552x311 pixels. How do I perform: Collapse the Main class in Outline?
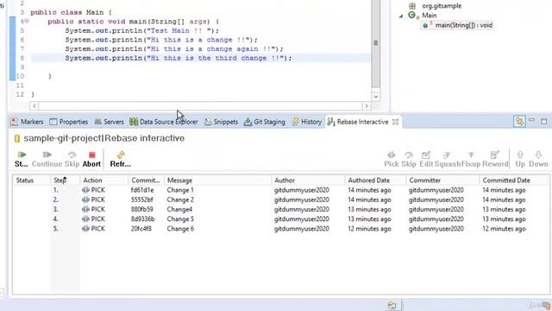(x=401, y=16)
